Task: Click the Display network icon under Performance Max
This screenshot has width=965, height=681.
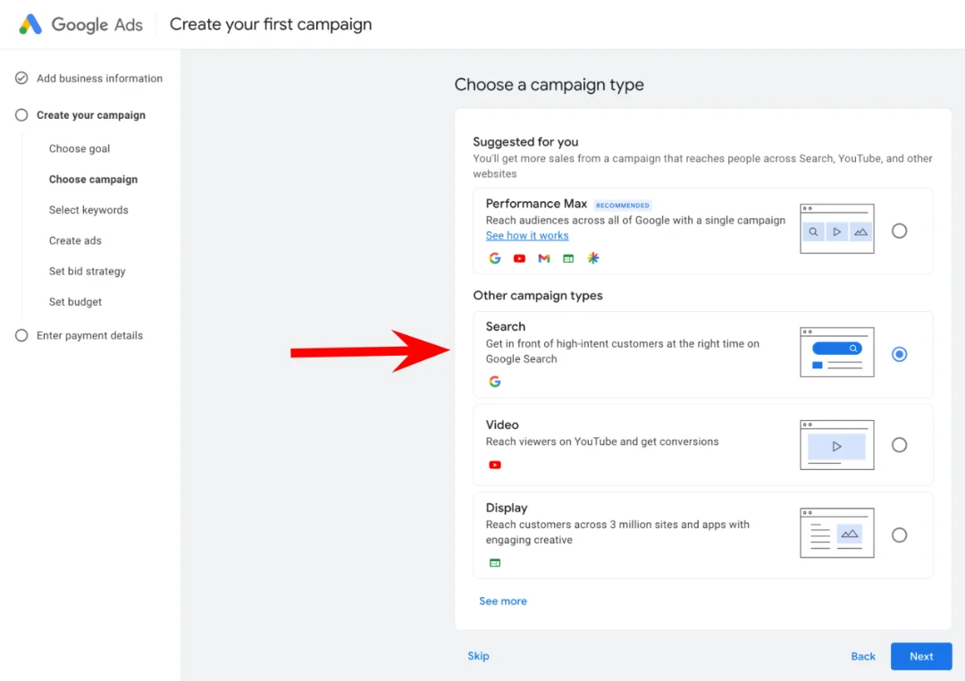Action: pos(568,258)
